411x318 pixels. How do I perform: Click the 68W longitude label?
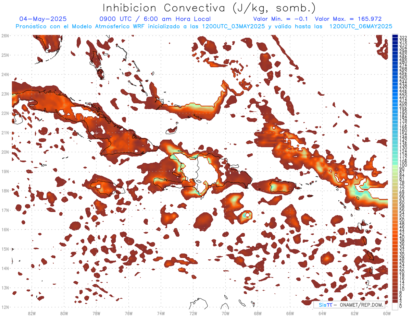258,313
